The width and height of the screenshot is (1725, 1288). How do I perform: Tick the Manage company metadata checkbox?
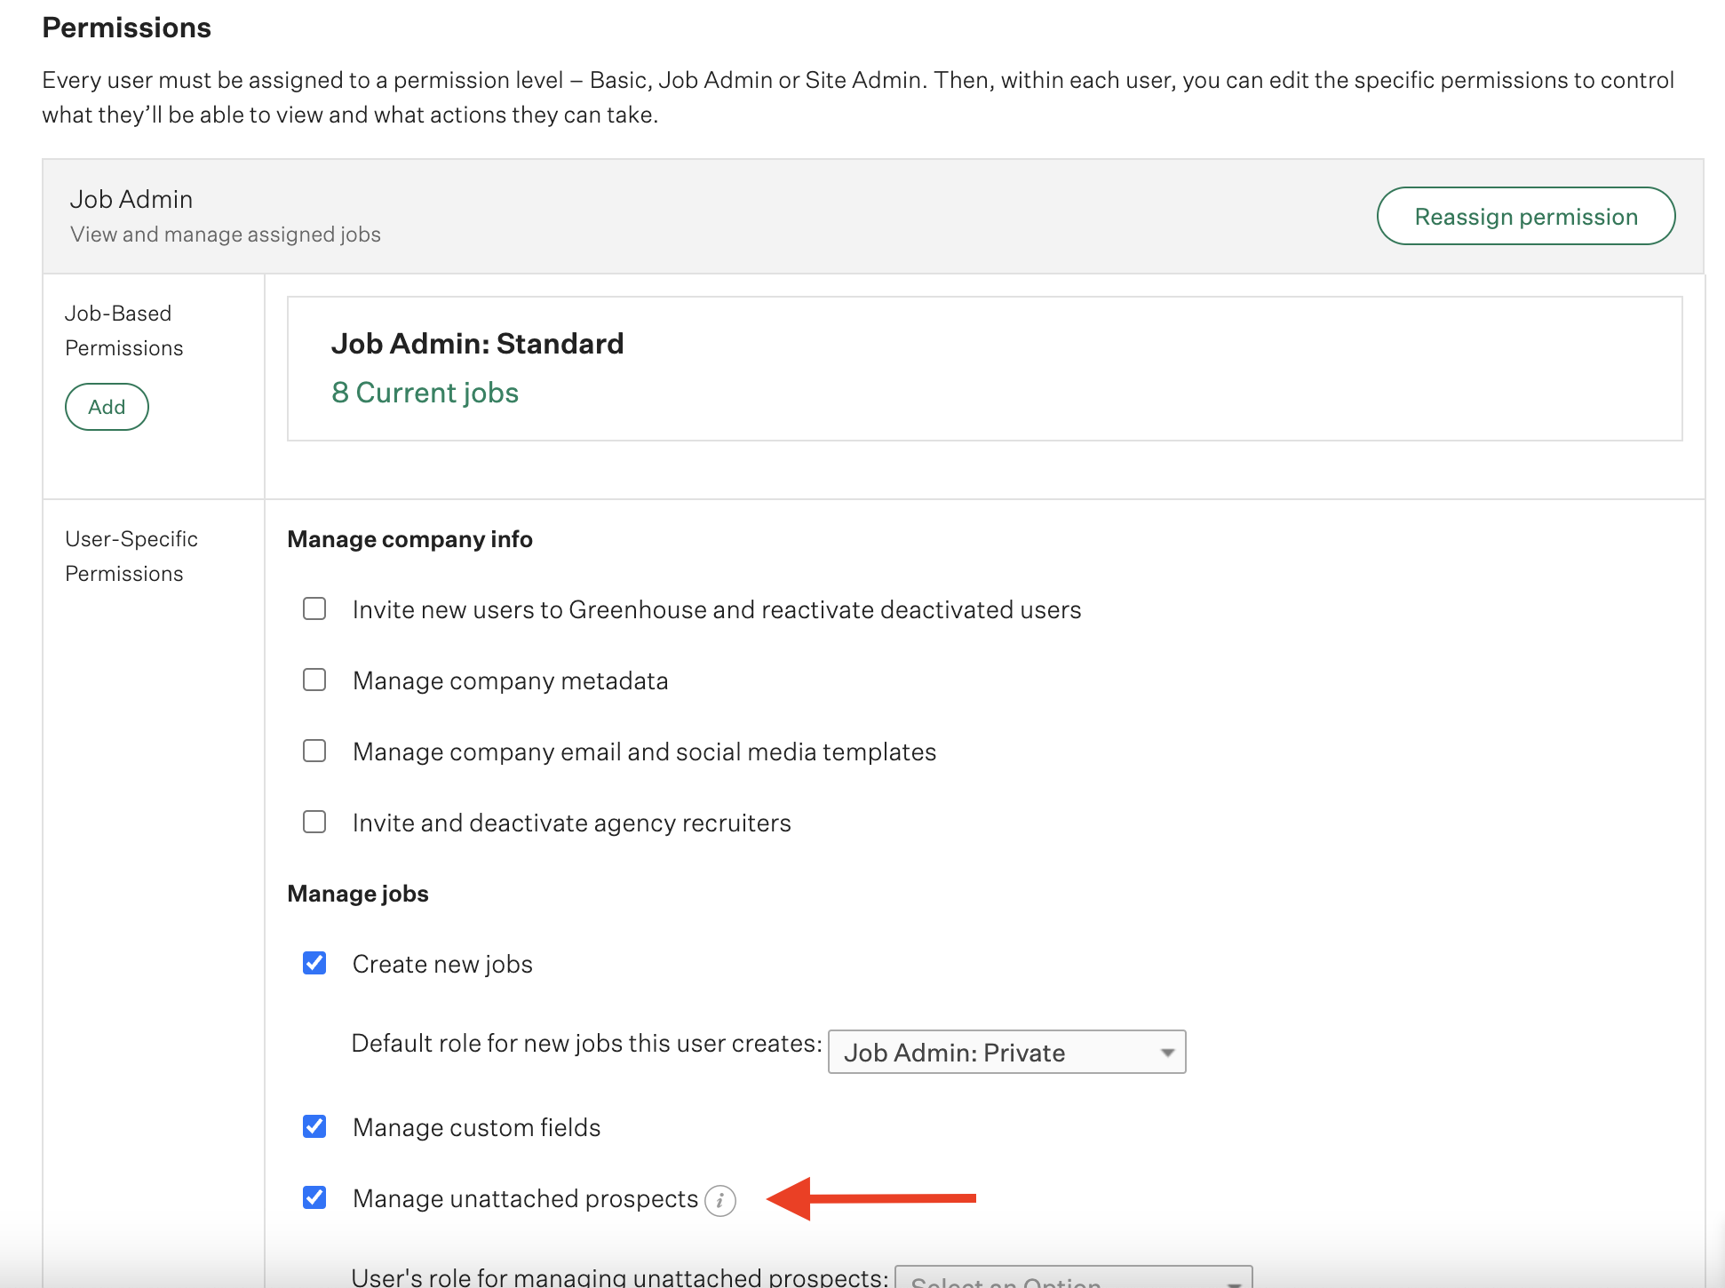(314, 680)
